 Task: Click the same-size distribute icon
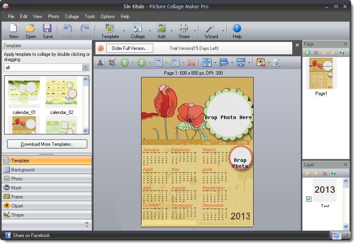pos(241,62)
